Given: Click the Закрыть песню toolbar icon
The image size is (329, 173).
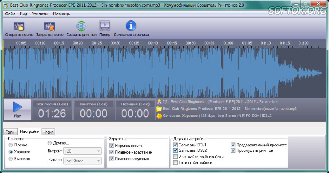Looking at the screenshot, I should click(49, 27).
